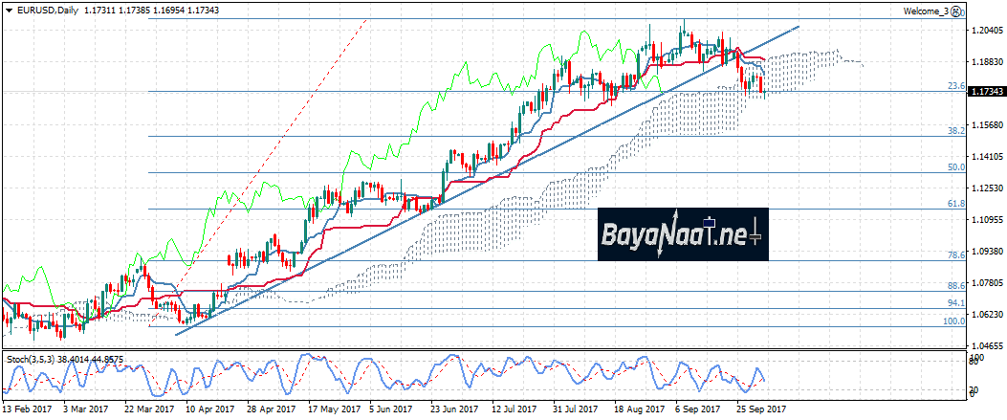Screen dimensions: 1007x420
Task: Click the 100.0 Fibonacci level label
Action: [952, 321]
